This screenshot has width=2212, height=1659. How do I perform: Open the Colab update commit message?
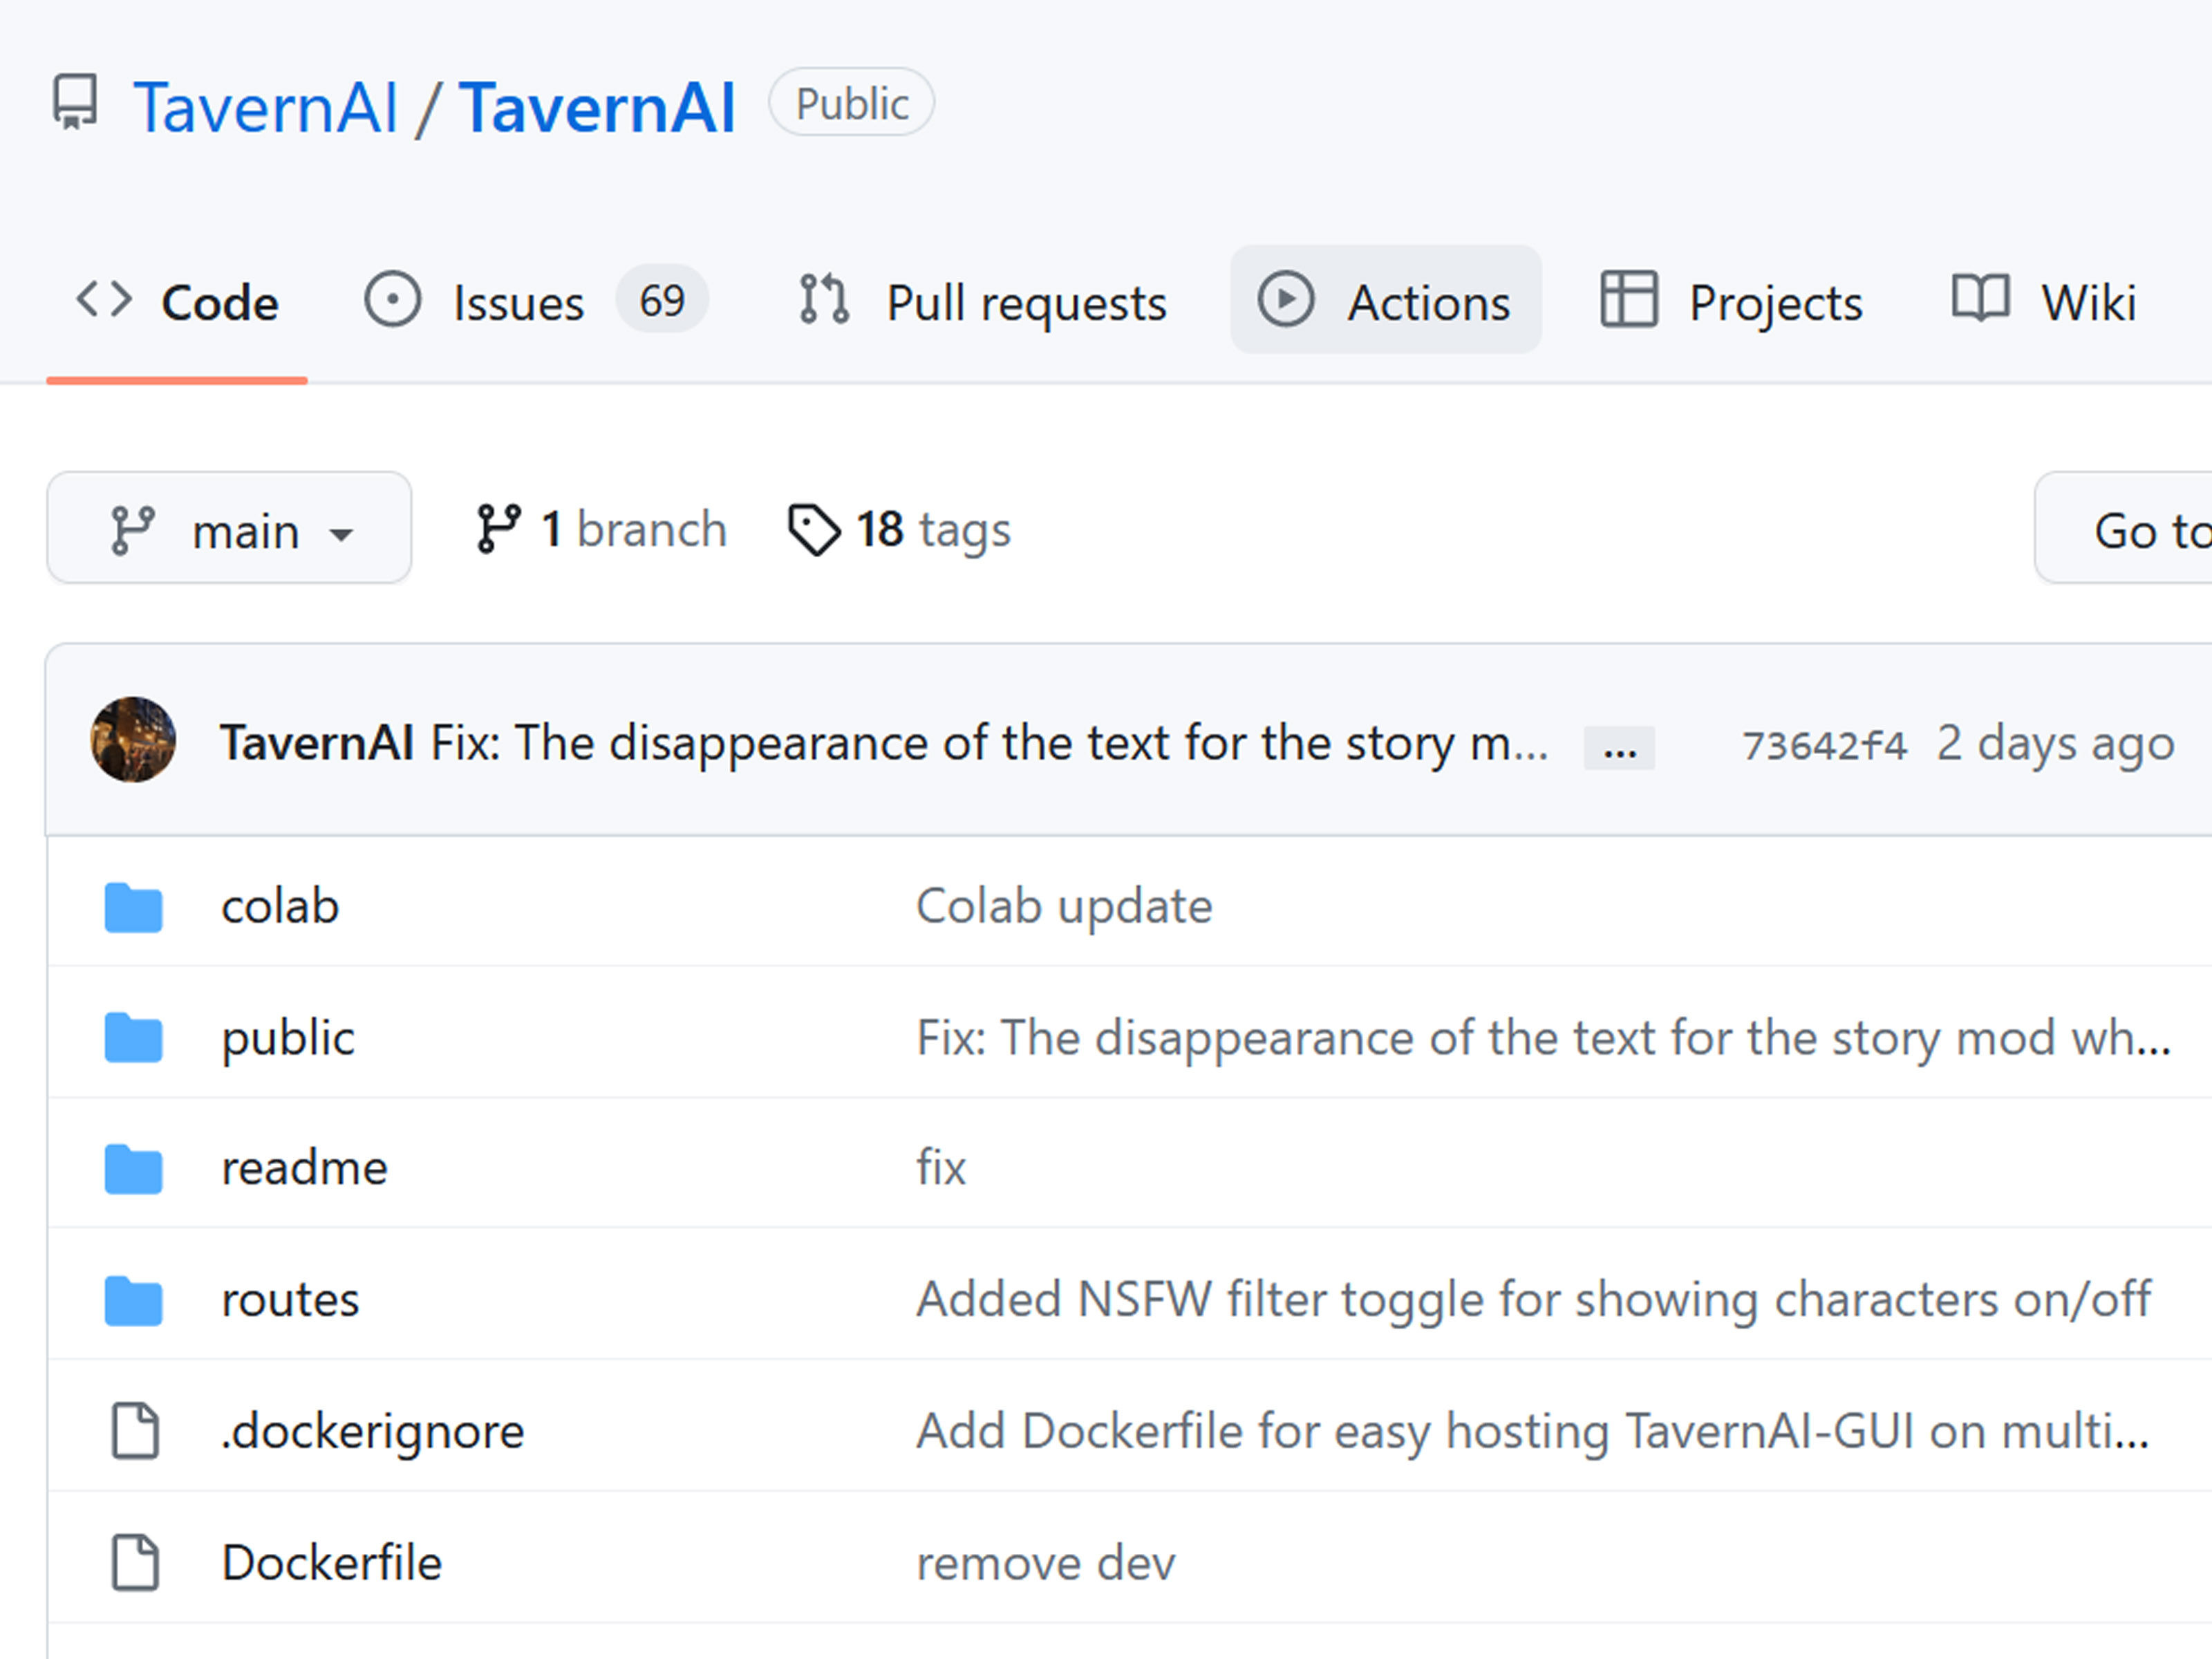pos(1064,906)
